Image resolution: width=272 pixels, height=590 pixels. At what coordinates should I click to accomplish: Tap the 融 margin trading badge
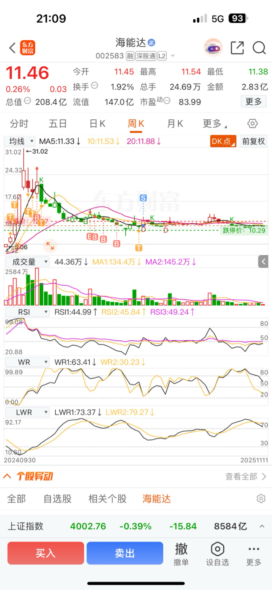tap(130, 56)
